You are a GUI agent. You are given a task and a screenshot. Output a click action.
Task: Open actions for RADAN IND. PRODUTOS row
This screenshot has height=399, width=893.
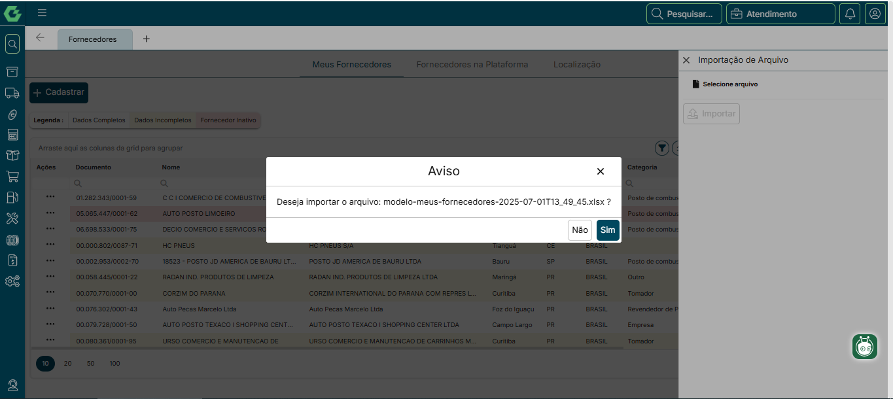(50, 276)
